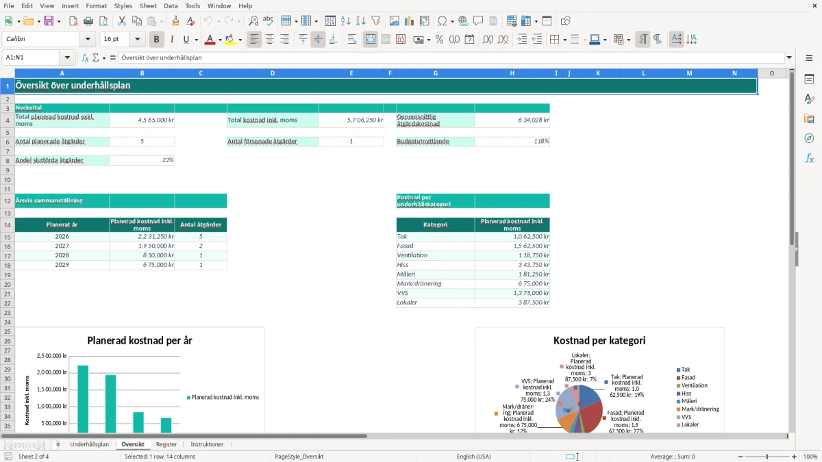Adjust the zoom slider in status bar
The width and height of the screenshot is (822, 462).
click(x=766, y=457)
